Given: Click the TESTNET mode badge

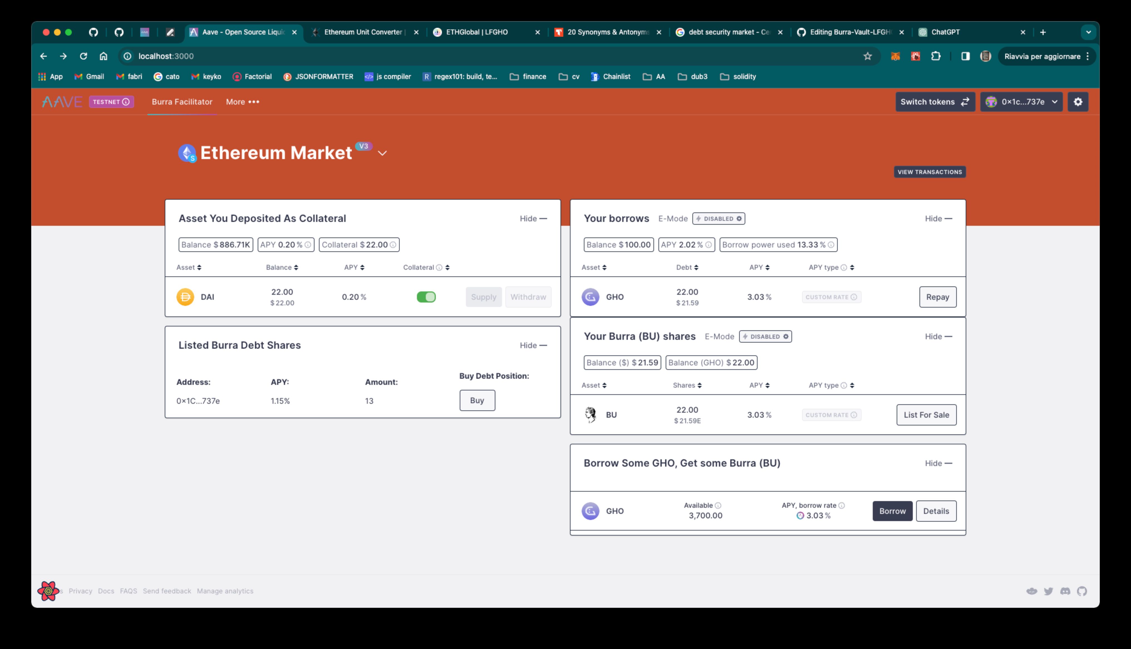Looking at the screenshot, I should (111, 101).
